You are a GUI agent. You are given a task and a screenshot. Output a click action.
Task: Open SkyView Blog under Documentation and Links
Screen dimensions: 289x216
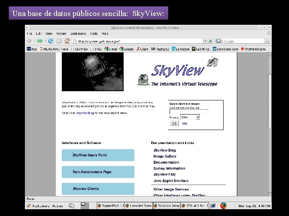165,150
